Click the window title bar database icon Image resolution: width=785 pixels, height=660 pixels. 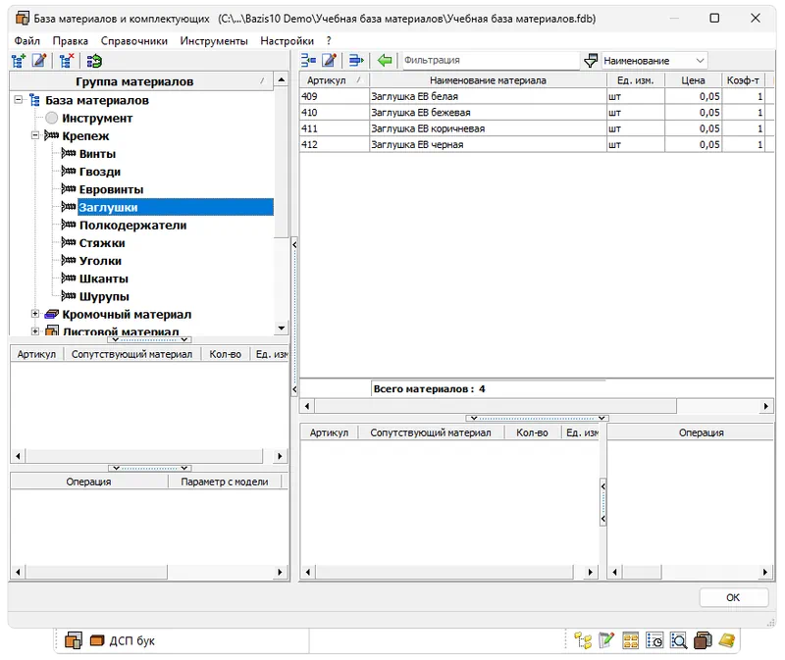tap(23, 19)
